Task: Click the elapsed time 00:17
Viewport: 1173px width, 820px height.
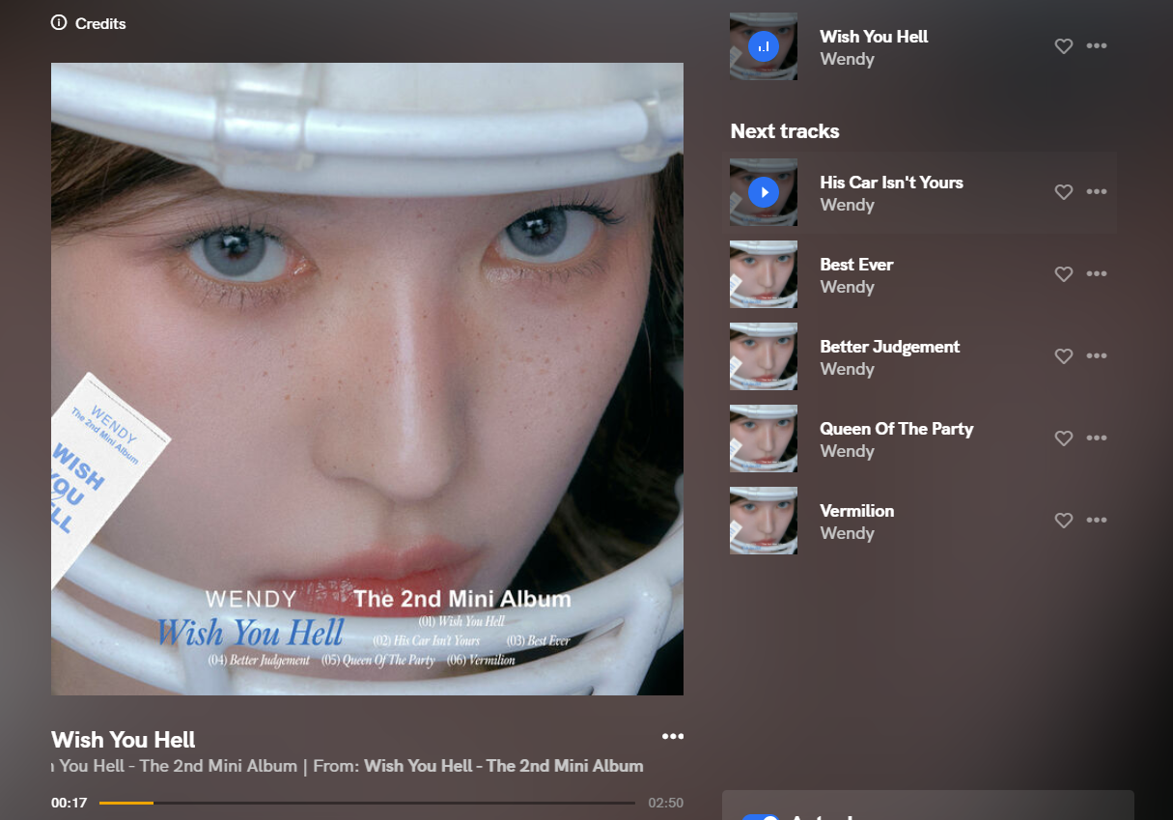Action: coord(70,803)
